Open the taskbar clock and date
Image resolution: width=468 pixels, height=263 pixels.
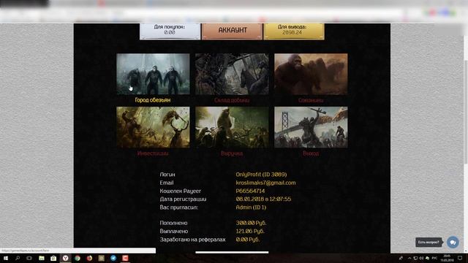(447, 258)
